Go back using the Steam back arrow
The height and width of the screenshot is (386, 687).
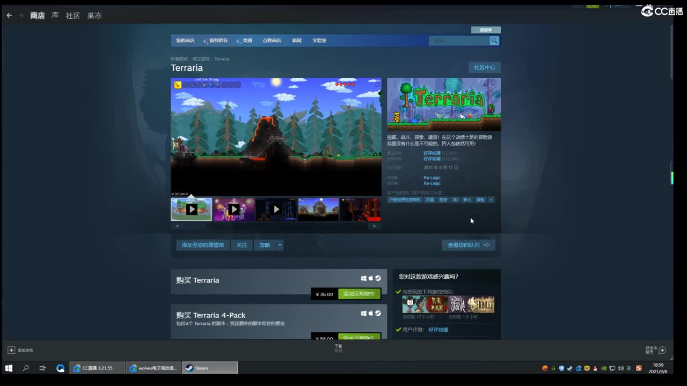coord(9,16)
